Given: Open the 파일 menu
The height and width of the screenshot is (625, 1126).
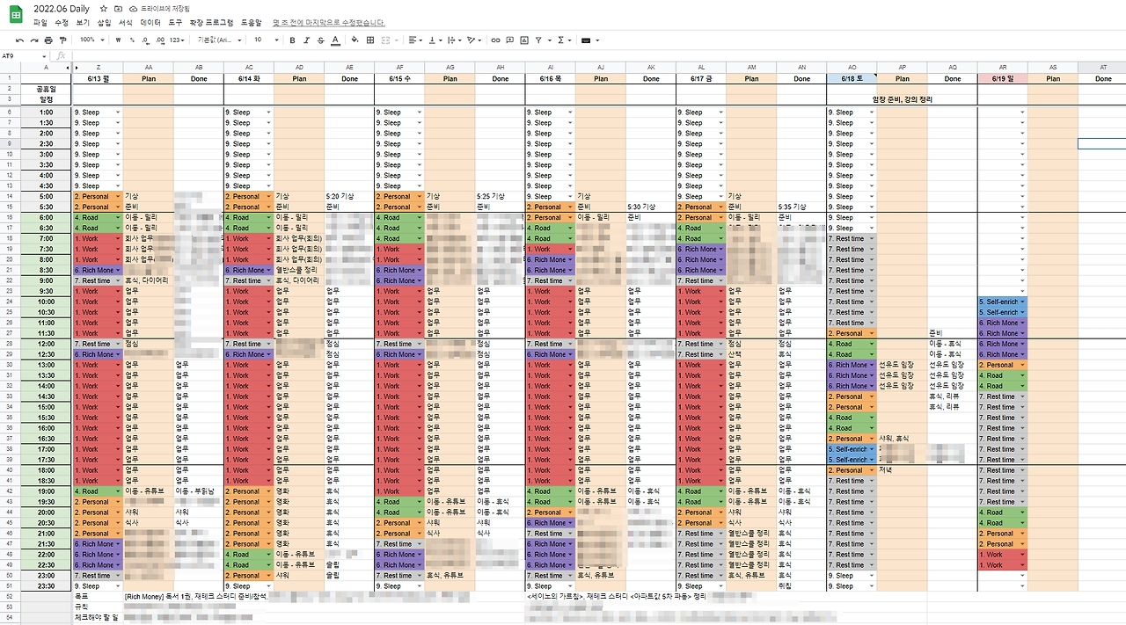Looking at the screenshot, I should point(40,22).
